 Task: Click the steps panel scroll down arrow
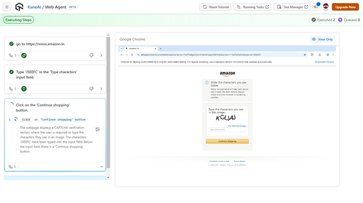[x=108, y=178]
